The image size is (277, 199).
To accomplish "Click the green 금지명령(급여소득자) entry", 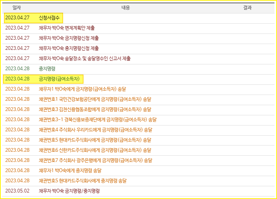I will tap(59, 79).
